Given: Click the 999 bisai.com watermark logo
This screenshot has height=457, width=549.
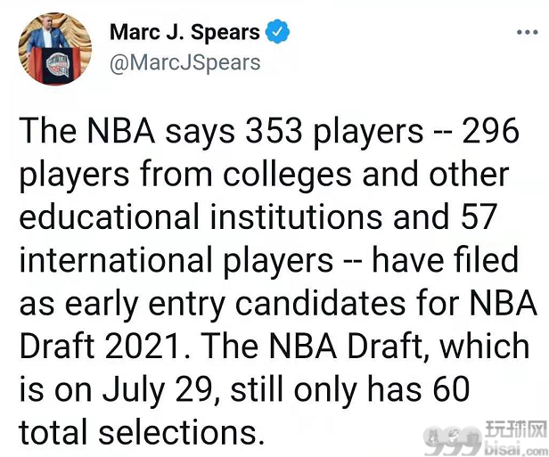Looking at the screenshot, I should tap(454, 440).
